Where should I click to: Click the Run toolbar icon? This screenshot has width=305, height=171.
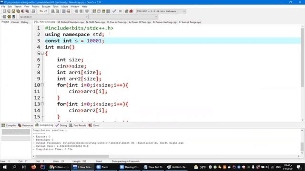pyautogui.click(x=99, y=11)
